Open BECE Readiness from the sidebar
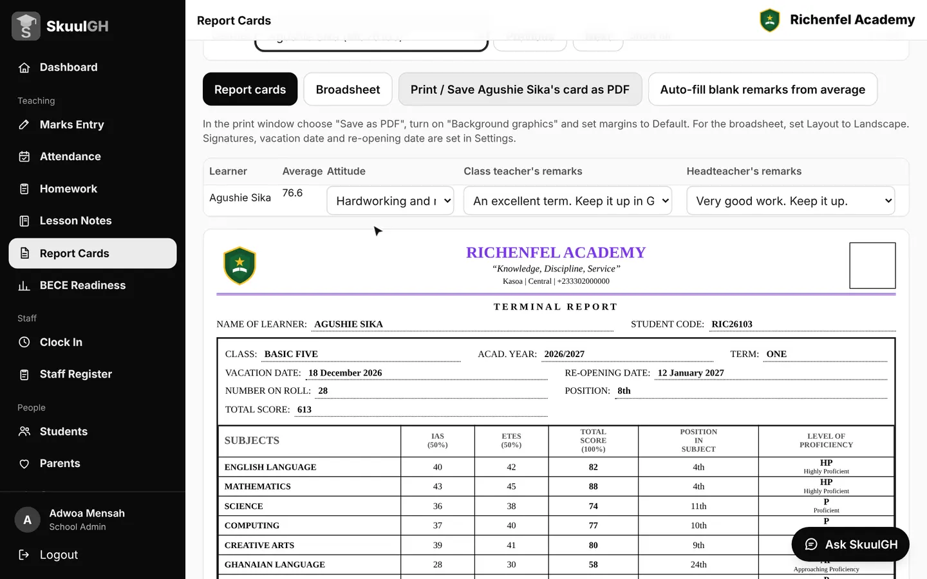 tap(93, 286)
